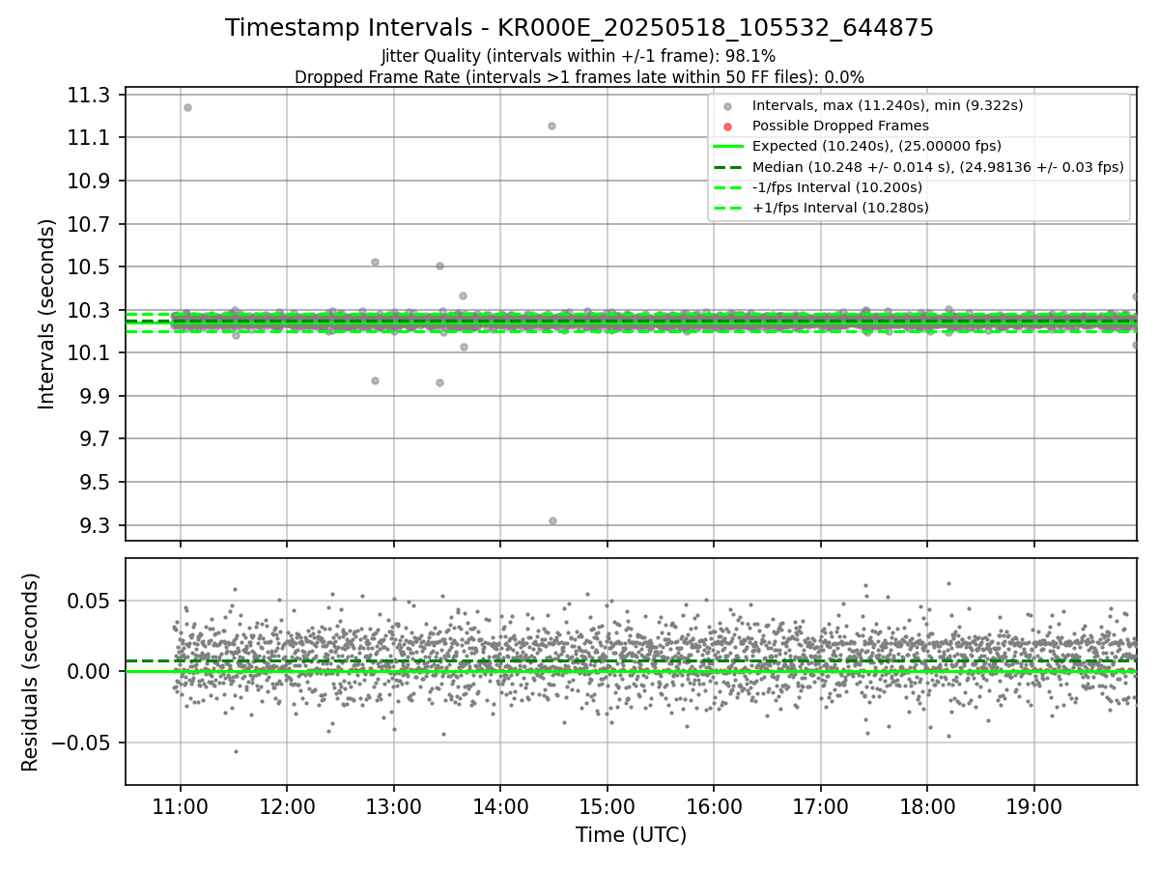The image size is (1159, 869).
Task: Click the 'Jitter Quality' 98.1% subtitle
Action: pyautogui.click(x=579, y=57)
